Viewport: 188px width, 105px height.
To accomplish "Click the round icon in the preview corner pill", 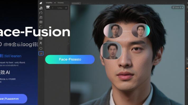I will coord(173,8).
